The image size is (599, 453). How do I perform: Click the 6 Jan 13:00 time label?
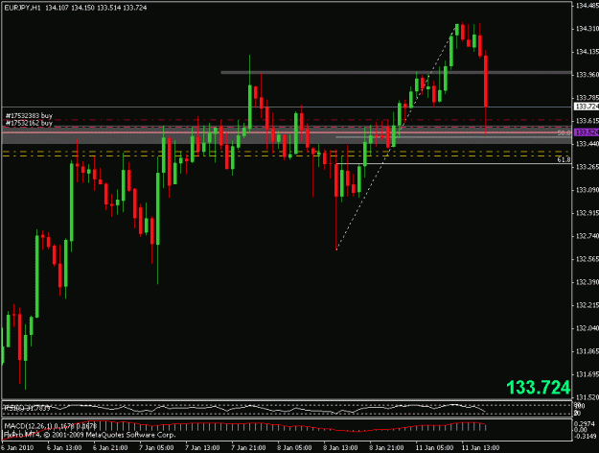[64, 447]
